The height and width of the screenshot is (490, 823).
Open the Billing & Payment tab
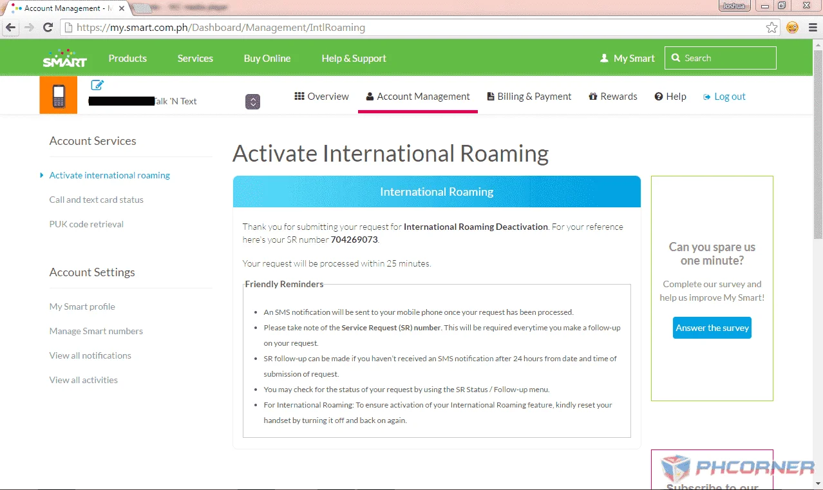(529, 97)
